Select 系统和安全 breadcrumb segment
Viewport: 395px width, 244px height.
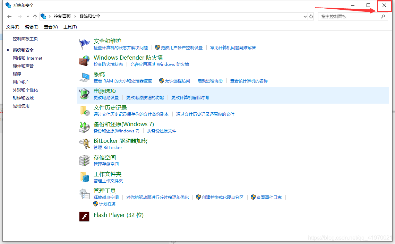(90, 16)
